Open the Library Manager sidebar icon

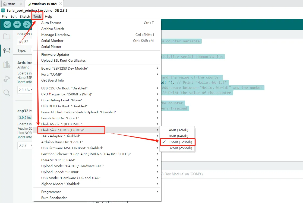point(7,65)
